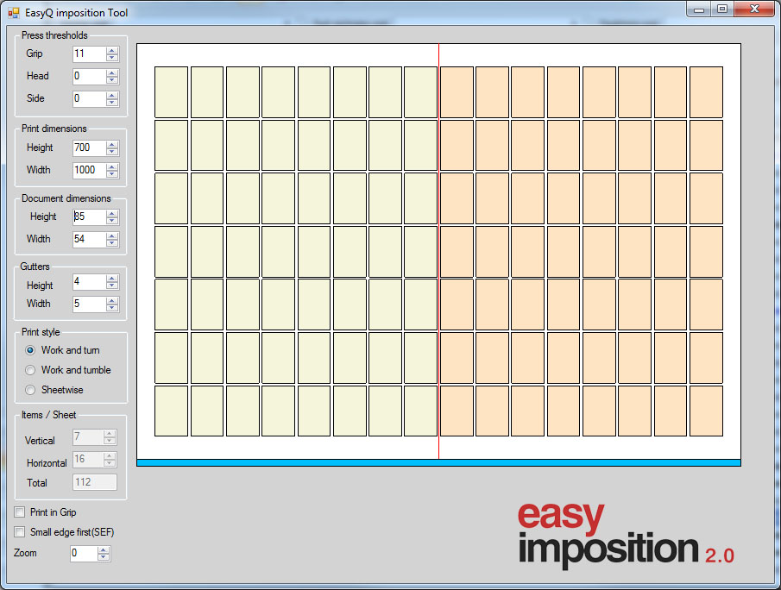
Task: Increase Print dimensions Height
Action: click(x=112, y=144)
